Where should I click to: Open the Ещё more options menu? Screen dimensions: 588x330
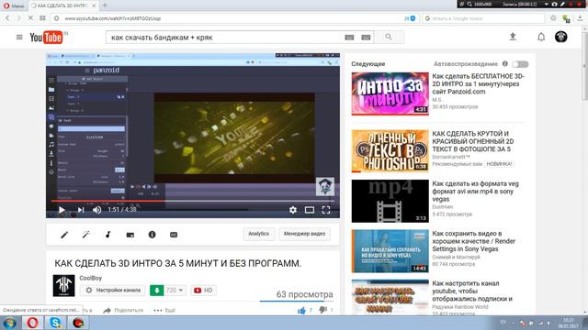[164, 310]
